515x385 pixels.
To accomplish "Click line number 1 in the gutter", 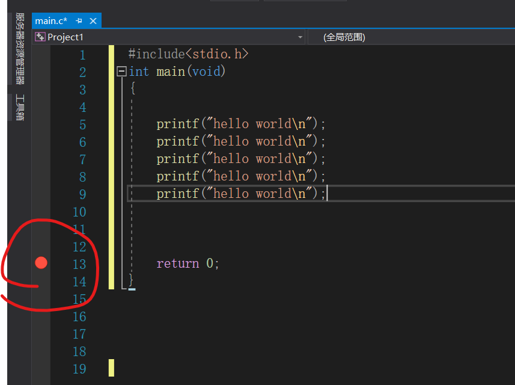I will click(83, 55).
